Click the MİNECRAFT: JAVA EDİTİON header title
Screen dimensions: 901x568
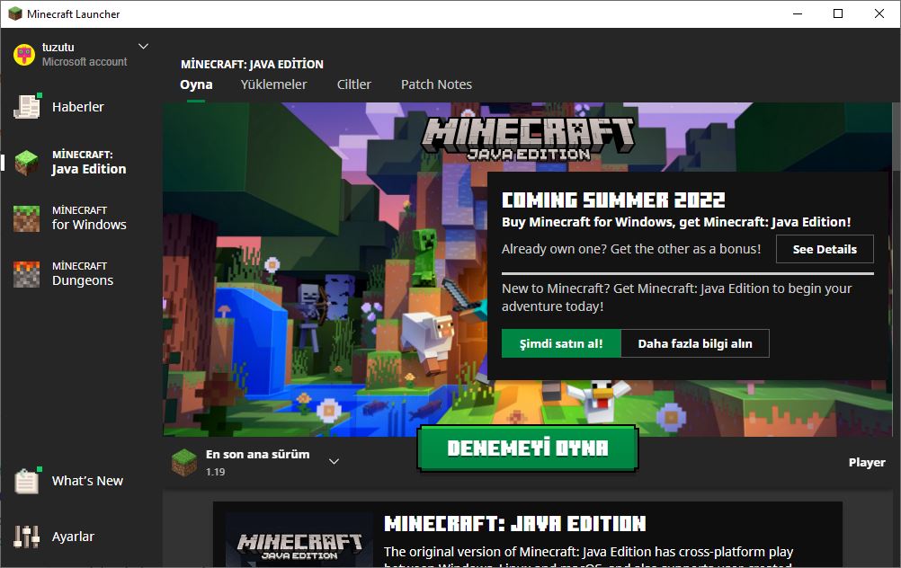click(252, 64)
